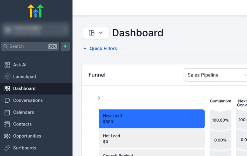Viewport: 247px width, 156px height.
Task: Open Contacts section
Action: [36, 124]
